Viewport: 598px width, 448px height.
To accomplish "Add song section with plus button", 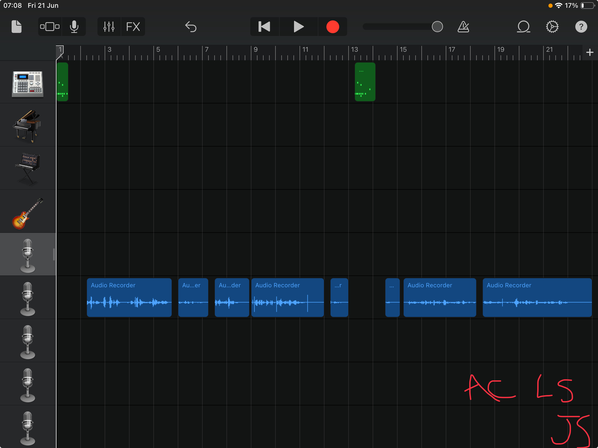I will pyautogui.click(x=590, y=52).
